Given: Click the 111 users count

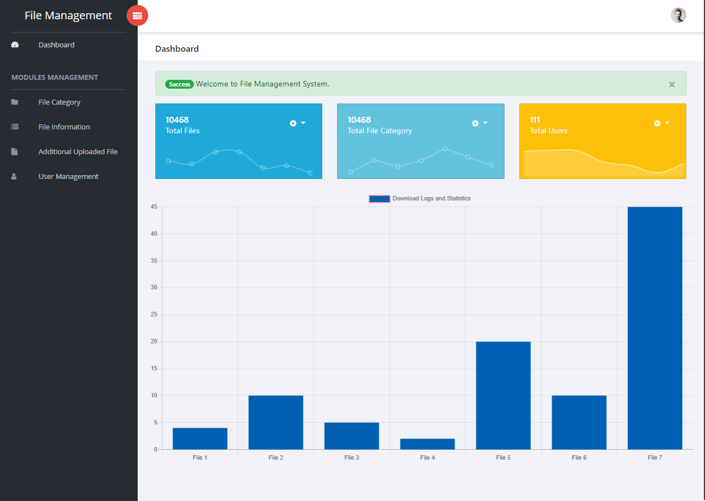Looking at the screenshot, I should pyautogui.click(x=535, y=119).
